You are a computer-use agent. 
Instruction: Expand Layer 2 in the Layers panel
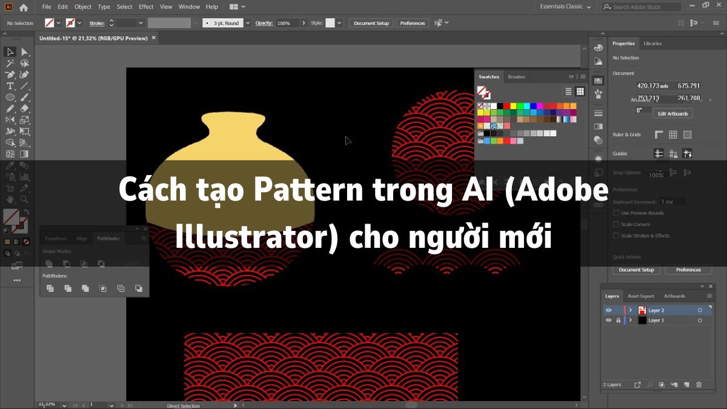(x=631, y=310)
